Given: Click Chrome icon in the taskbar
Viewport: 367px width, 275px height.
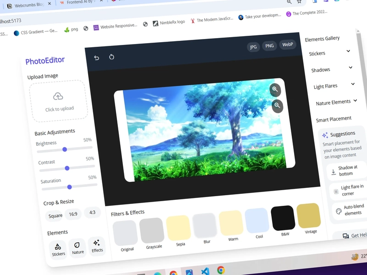Looking at the screenshot, I should pos(221,270).
